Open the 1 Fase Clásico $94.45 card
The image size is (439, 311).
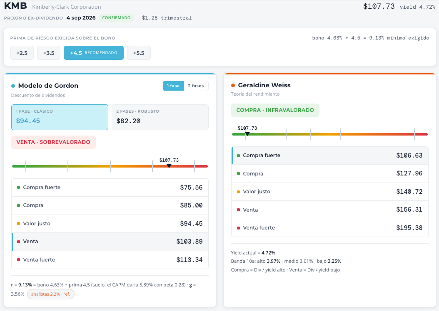(60, 117)
